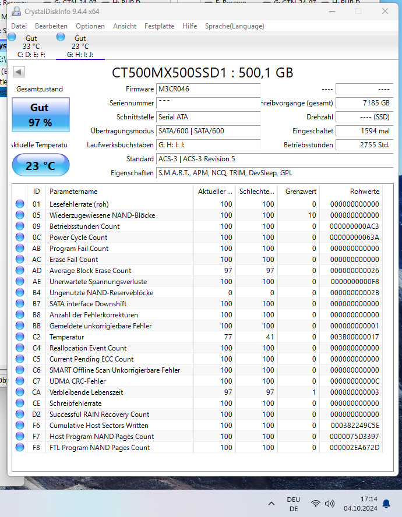The height and width of the screenshot is (517, 402).
Task: Click the Grenzwert column header
Action: (299, 191)
